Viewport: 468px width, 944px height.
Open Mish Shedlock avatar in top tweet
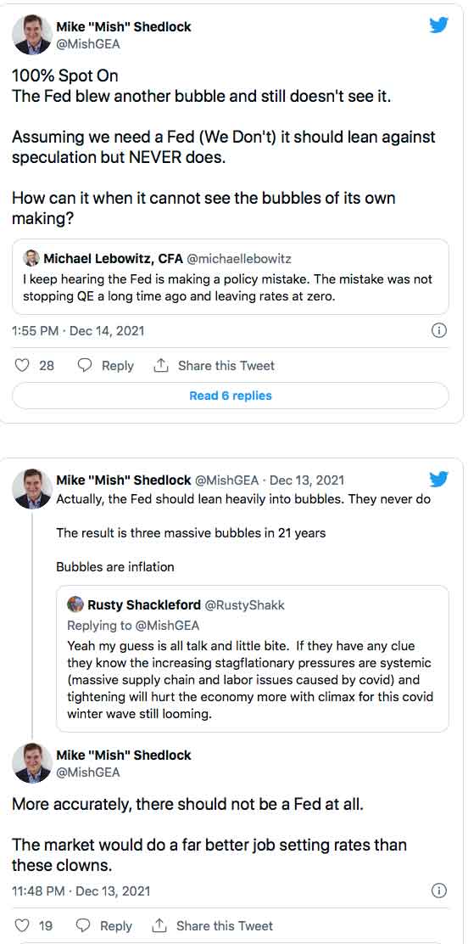tap(31, 35)
